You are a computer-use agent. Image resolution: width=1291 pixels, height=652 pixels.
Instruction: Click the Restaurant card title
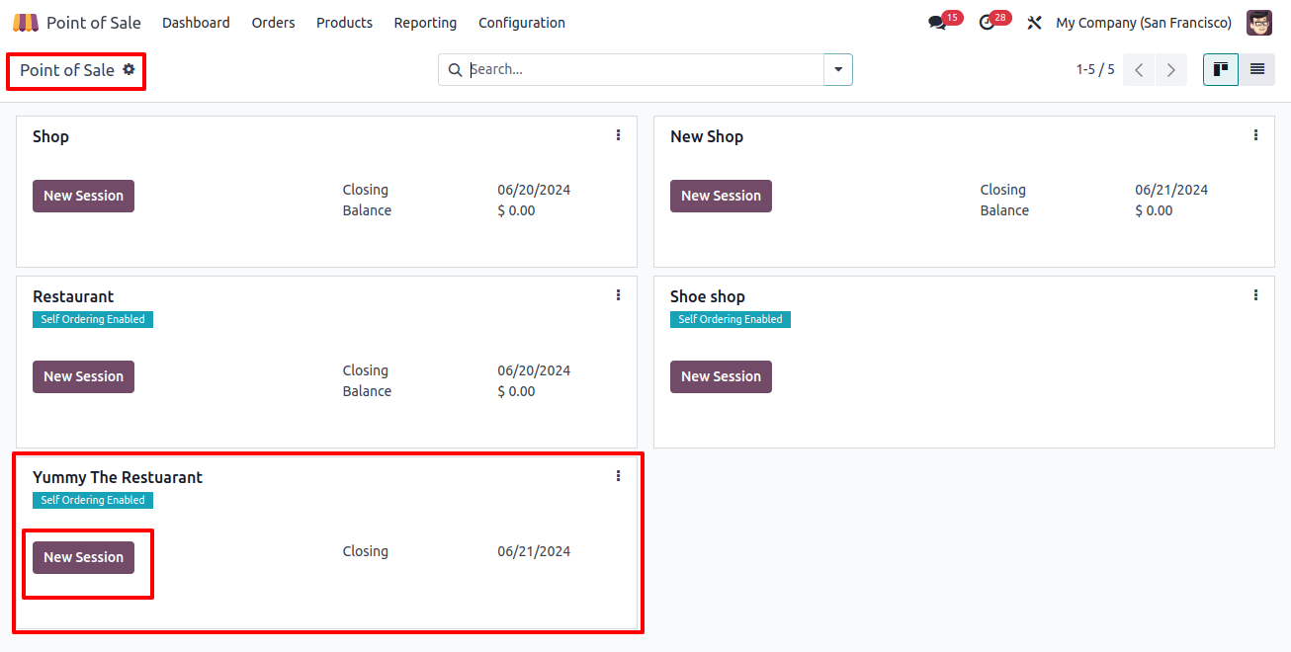(73, 296)
